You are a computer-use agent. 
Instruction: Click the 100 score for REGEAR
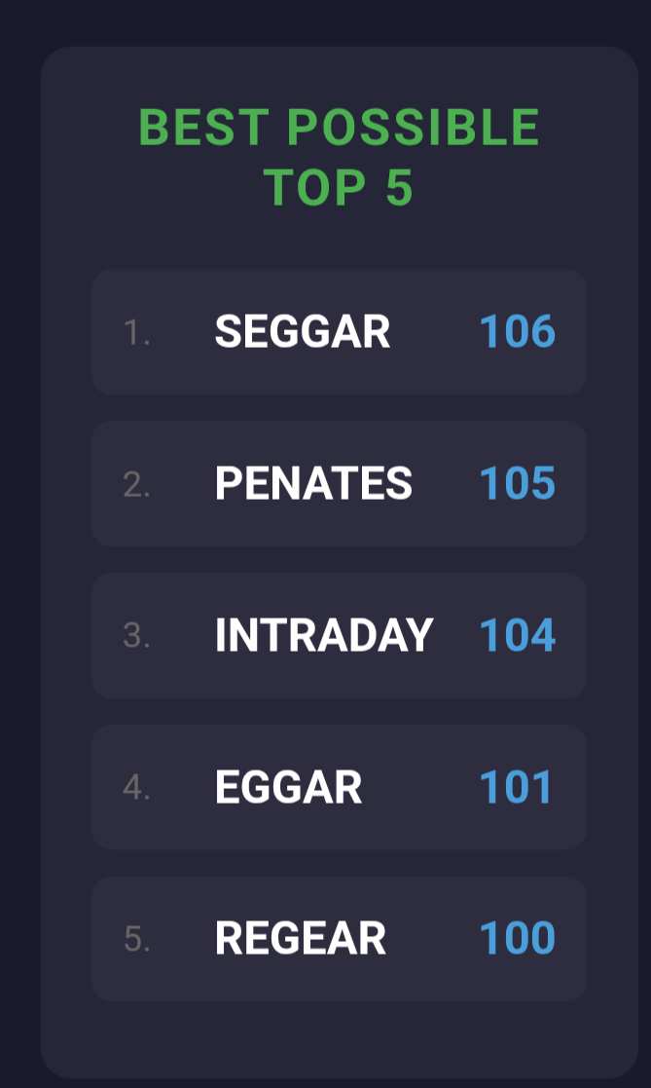click(517, 938)
